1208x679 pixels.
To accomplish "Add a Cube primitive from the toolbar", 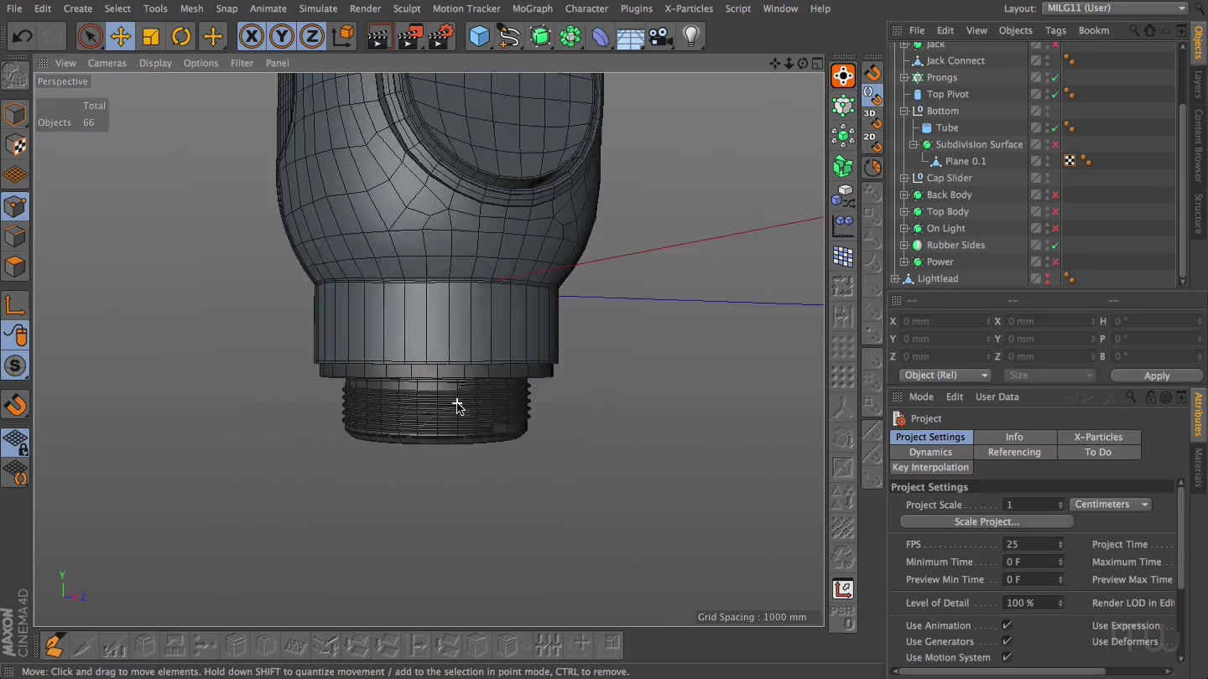I will 479,36.
